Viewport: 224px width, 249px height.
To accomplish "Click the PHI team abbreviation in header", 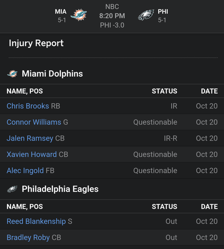I will [x=163, y=11].
